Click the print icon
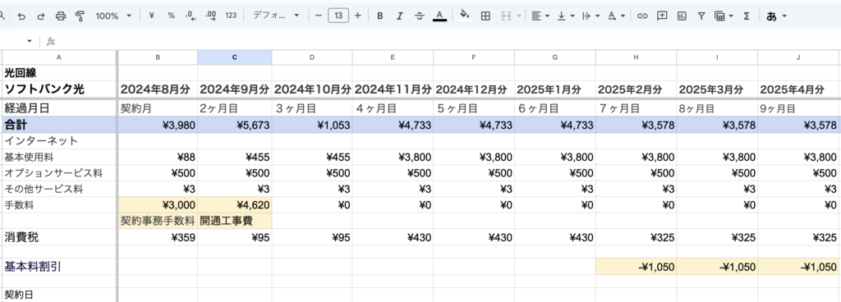This screenshot has height=302, width=841. [61, 16]
